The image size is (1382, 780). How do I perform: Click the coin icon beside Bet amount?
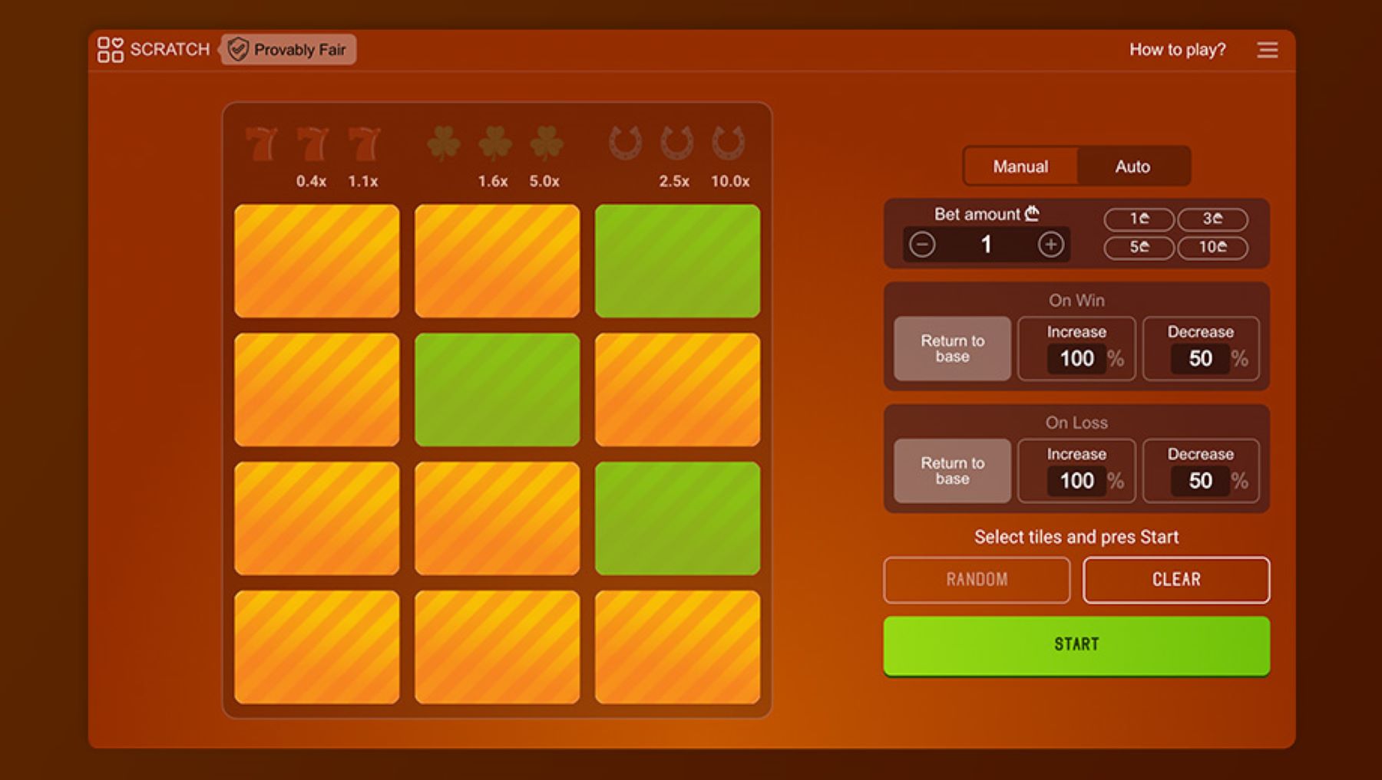1032,213
